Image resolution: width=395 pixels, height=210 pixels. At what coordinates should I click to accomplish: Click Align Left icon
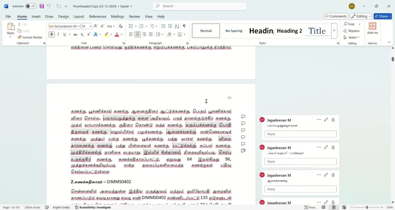click(131, 34)
